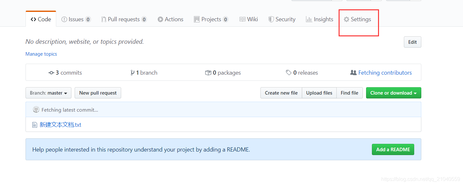Image resolution: width=463 pixels, height=185 pixels.
Task: Open the Insights tab
Action: point(320,19)
